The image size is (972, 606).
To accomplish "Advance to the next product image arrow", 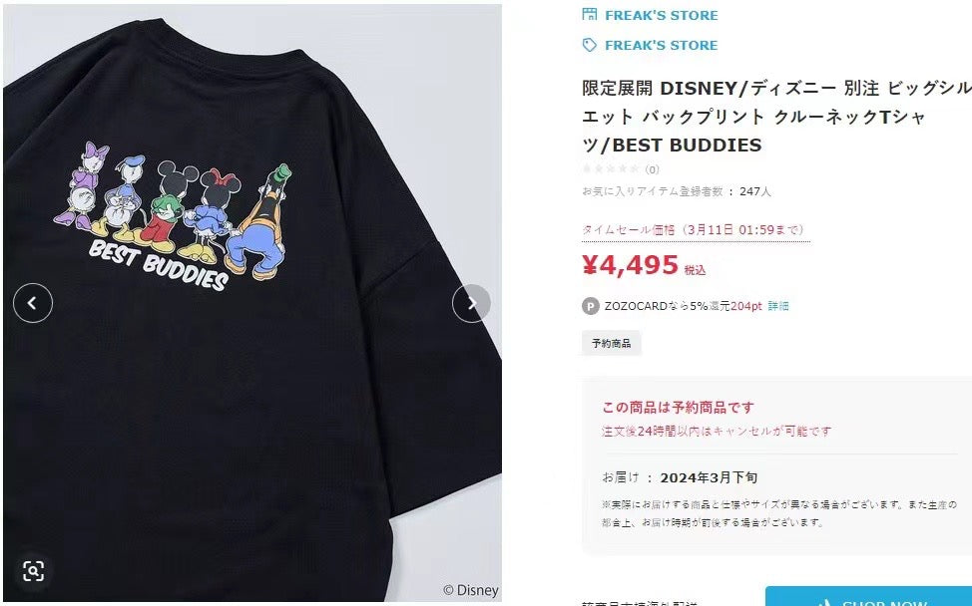I will point(471,303).
